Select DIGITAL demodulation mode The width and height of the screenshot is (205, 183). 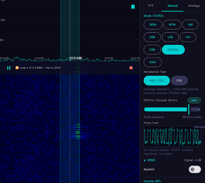tap(173, 50)
